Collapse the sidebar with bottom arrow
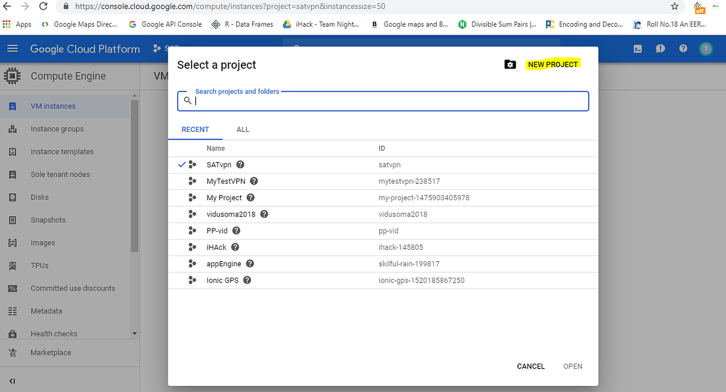This screenshot has width=726, height=392. click(x=13, y=381)
